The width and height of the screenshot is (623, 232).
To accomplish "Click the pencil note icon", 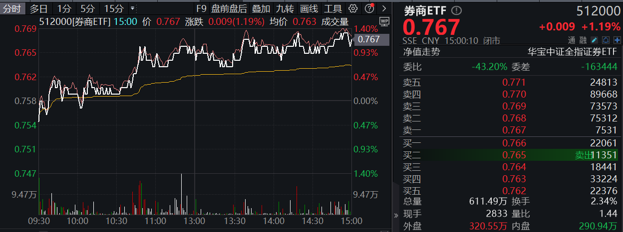I will click(x=595, y=40).
